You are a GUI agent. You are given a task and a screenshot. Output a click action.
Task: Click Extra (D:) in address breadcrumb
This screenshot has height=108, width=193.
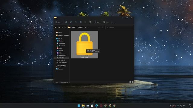point(81,27)
